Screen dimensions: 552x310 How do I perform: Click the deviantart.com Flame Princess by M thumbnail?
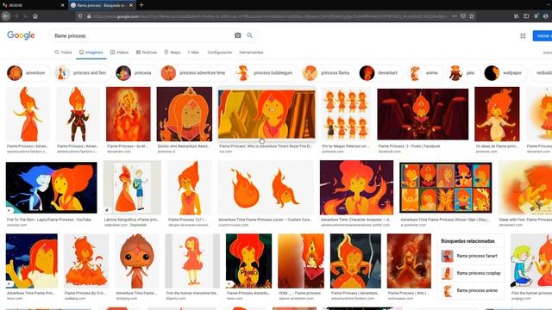click(129, 114)
